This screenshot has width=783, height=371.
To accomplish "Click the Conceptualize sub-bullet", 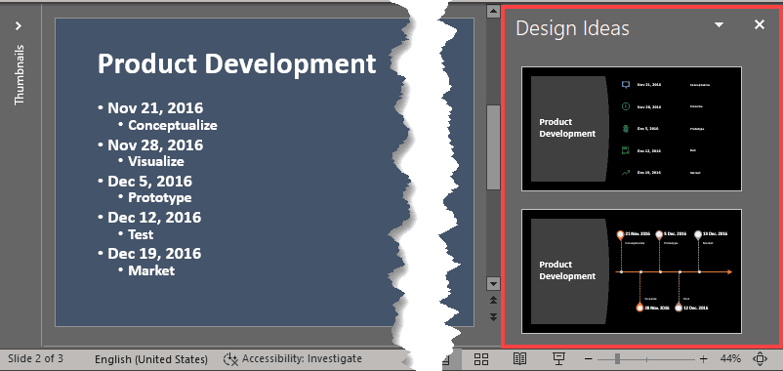I will 172,125.
